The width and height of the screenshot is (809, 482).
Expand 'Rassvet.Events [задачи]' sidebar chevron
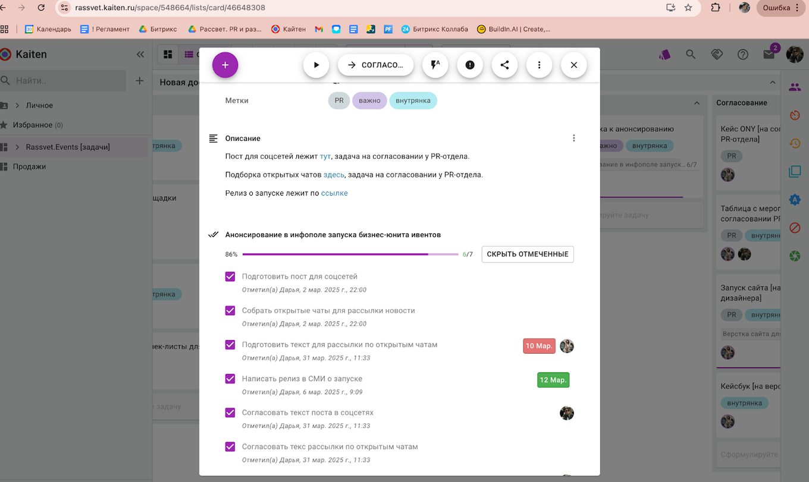point(17,147)
